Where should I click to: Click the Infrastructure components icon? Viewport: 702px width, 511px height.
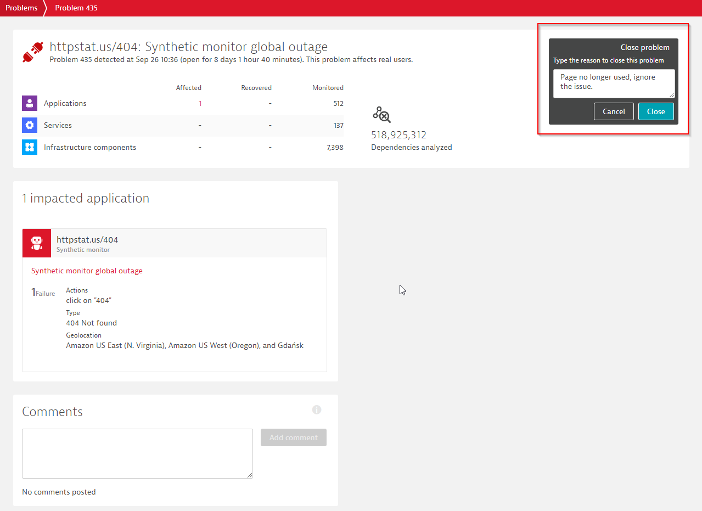point(30,147)
